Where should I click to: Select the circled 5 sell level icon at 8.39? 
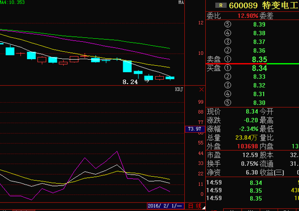228,24
